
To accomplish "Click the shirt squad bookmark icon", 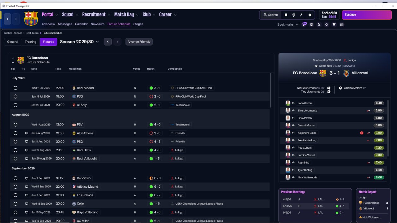I will tap(311, 25).
